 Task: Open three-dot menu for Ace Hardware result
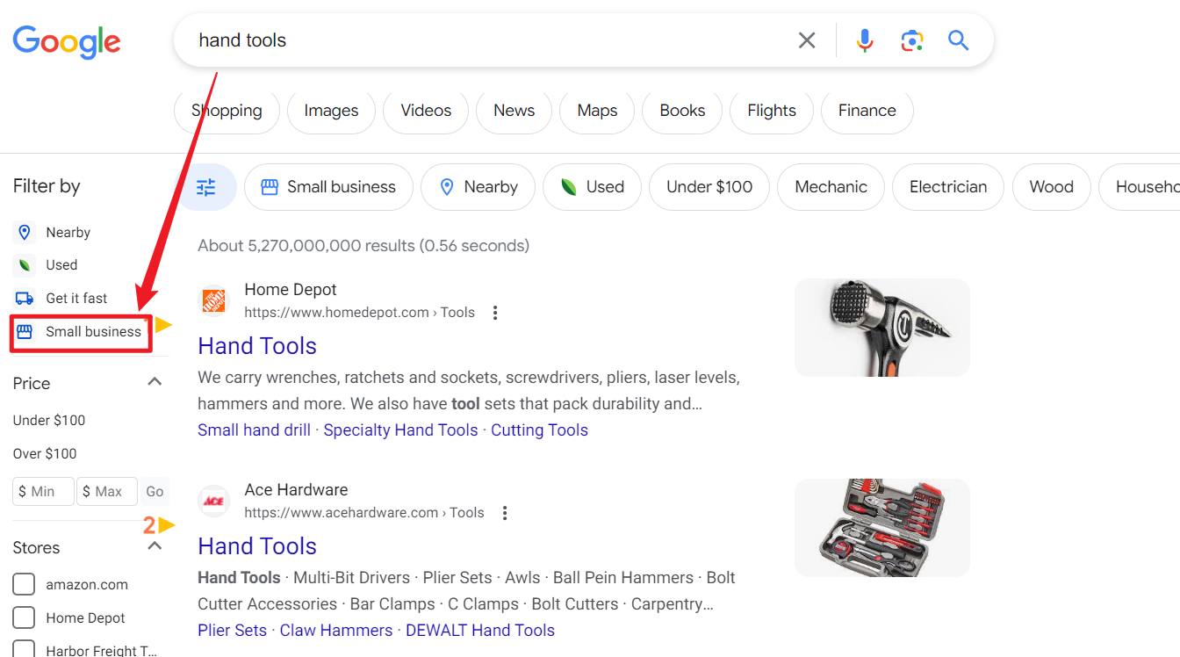coord(505,513)
